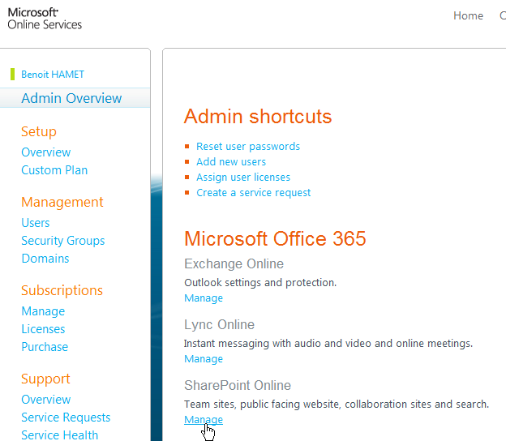The height and width of the screenshot is (441, 506).
Task: Click Manage under Subscriptions
Action: coord(43,311)
